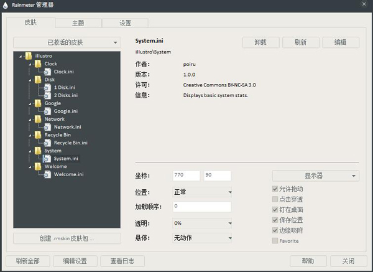
Task: Click the System.ini file icon
Action: (47, 159)
